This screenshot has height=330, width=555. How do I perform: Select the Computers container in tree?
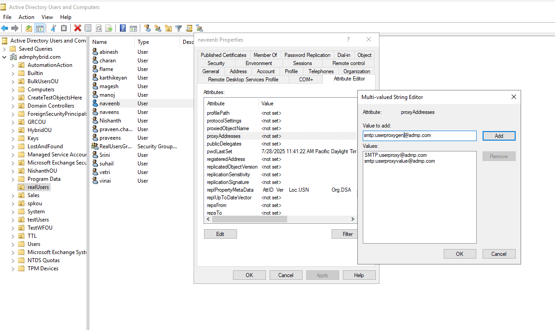tap(41, 90)
